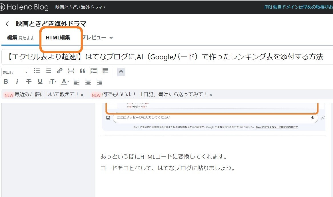Insert an unordered list

click(x=37, y=71)
